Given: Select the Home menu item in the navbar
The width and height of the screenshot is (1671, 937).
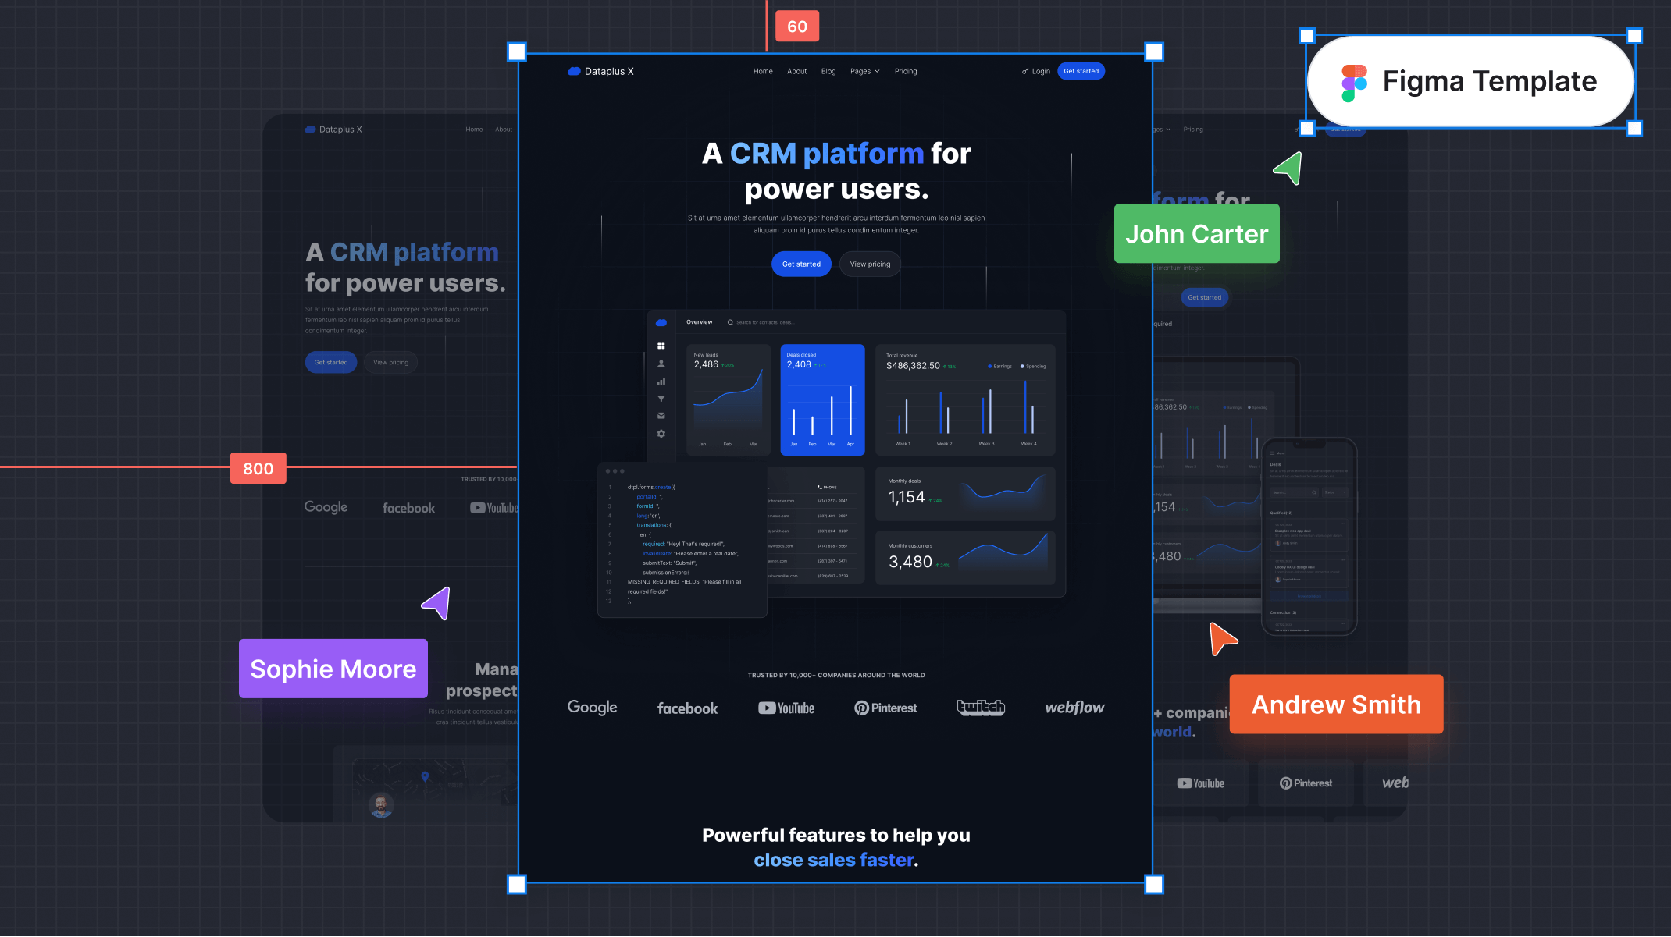Looking at the screenshot, I should click(x=762, y=71).
